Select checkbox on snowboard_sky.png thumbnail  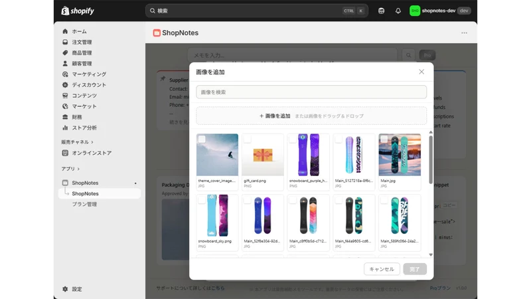pos(202,200)
